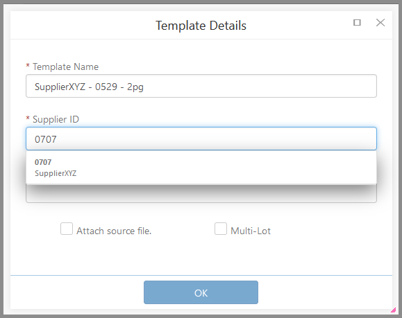The height and width of the screenshot is (318, 402).
Task: Click the 'Attach source file.' label text
Action: (x=114, y=231)
